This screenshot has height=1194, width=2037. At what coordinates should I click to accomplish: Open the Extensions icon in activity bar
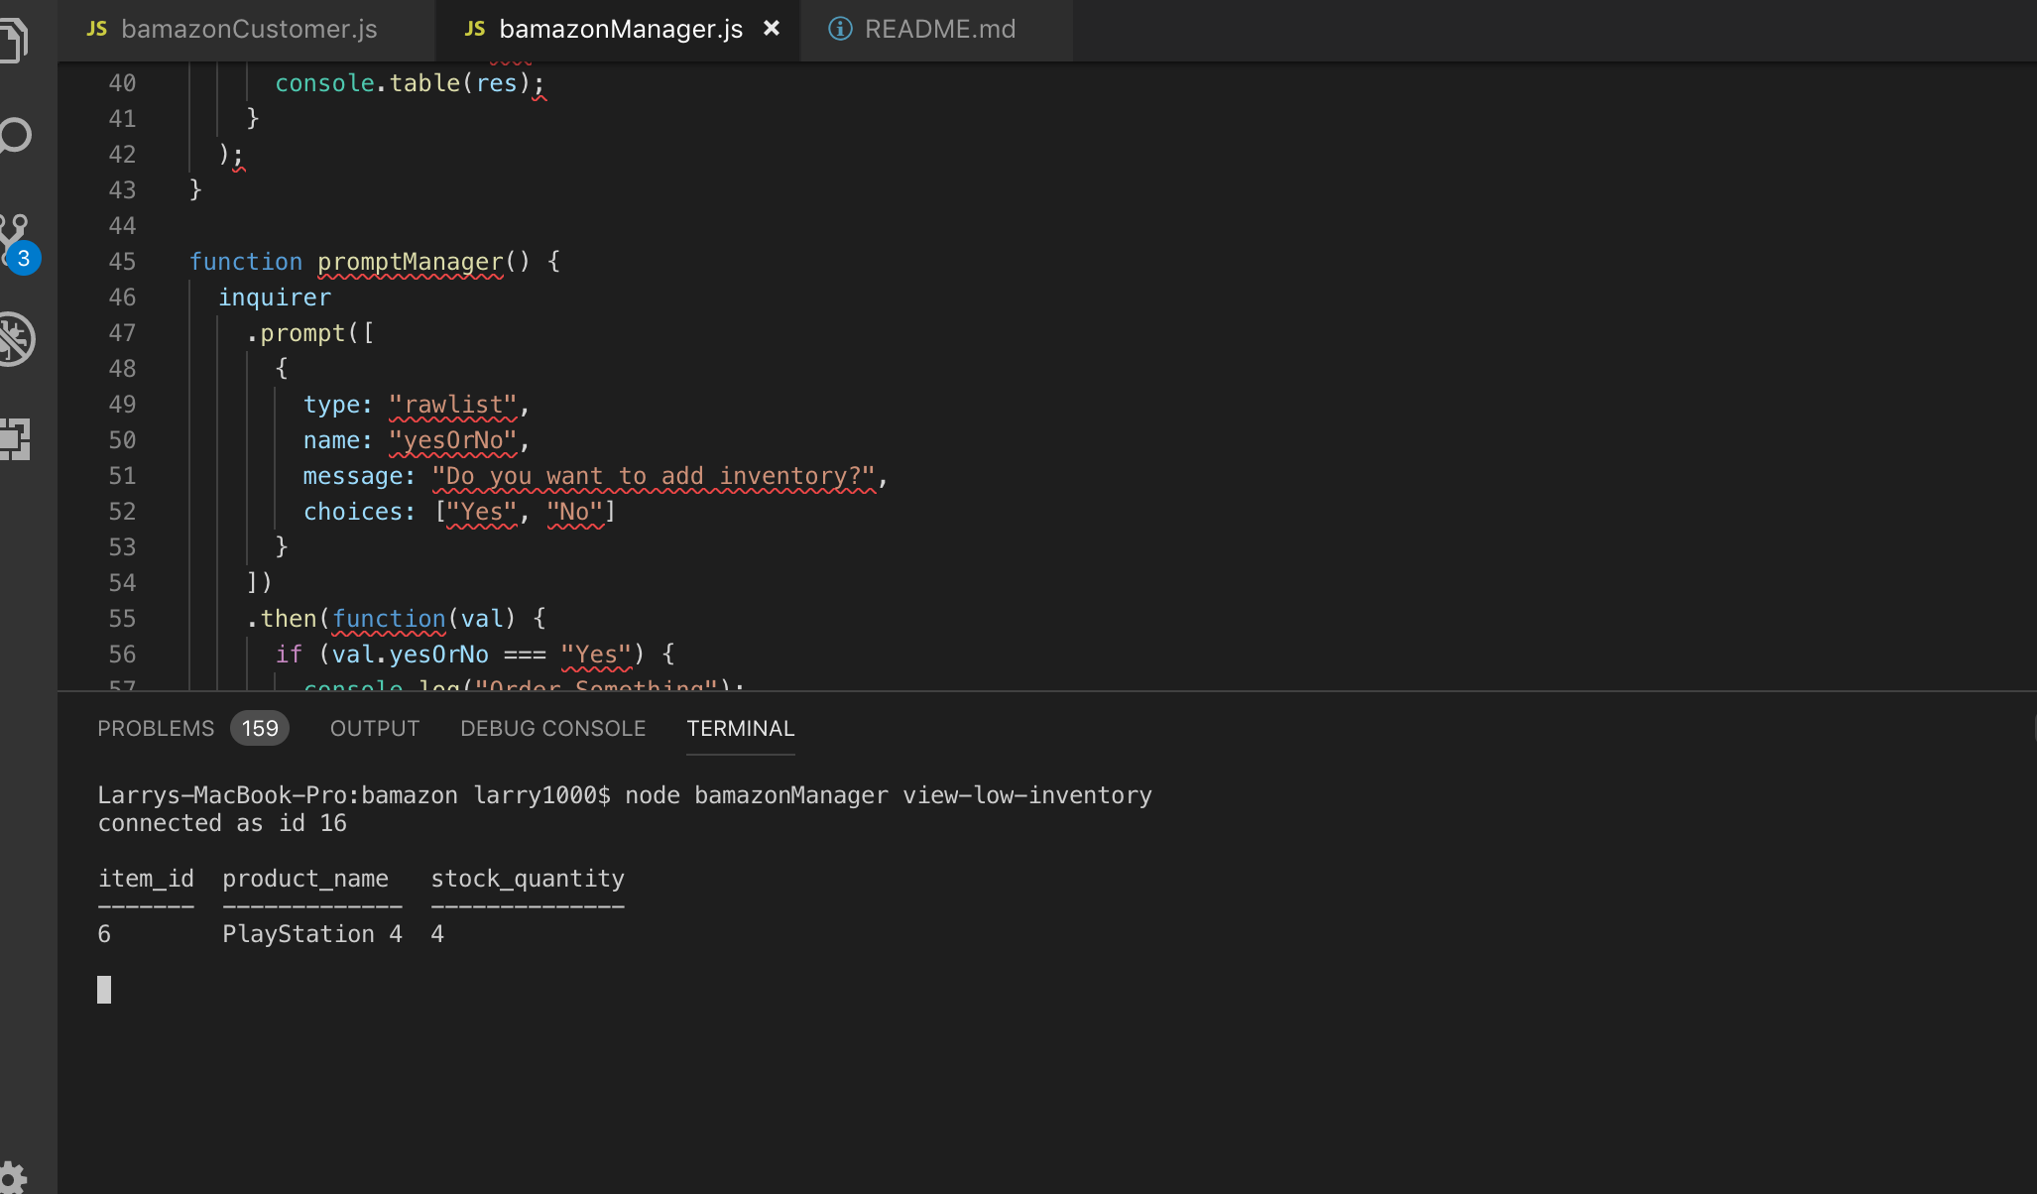[x=16, y=437]
